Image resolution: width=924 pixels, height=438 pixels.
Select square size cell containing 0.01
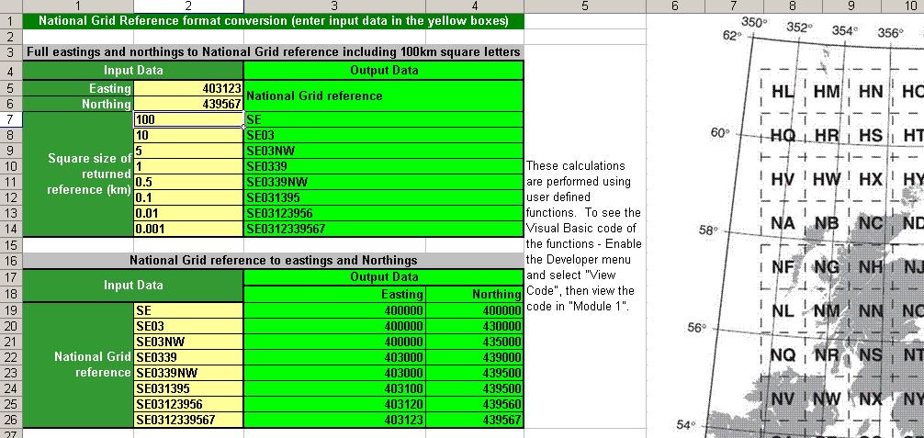click(x=188, y=213)
